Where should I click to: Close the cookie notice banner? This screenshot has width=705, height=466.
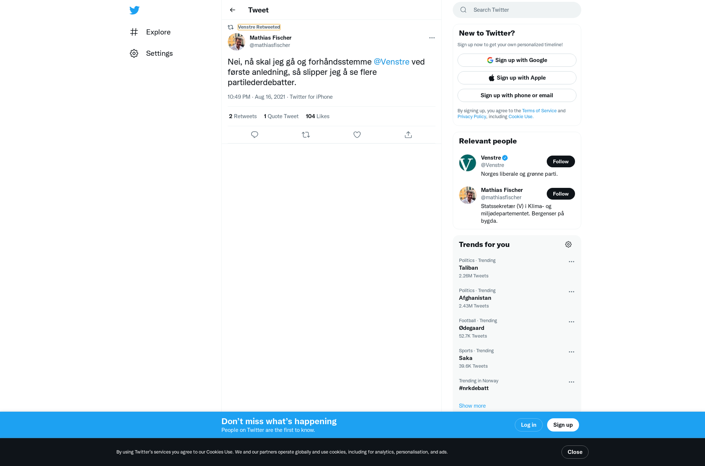point(575,452)
